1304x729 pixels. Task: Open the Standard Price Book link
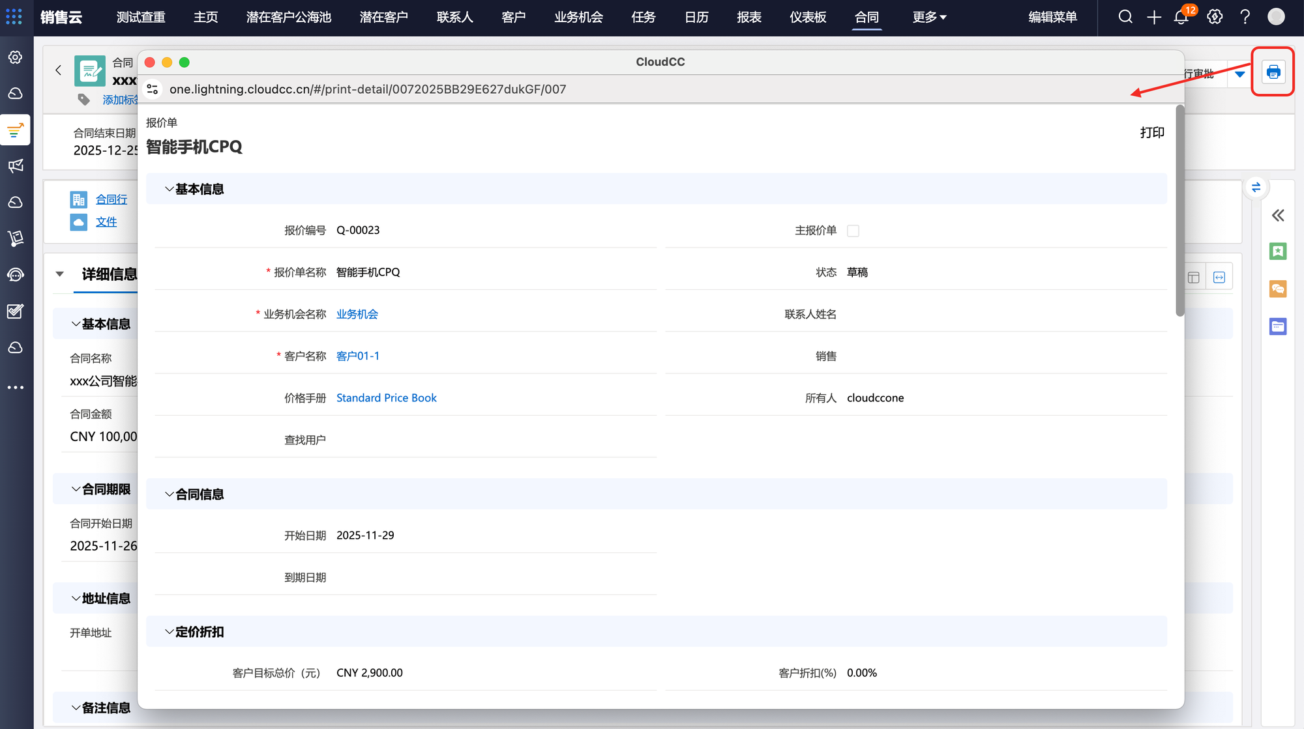pyautogui.click(x=386, y=398)
